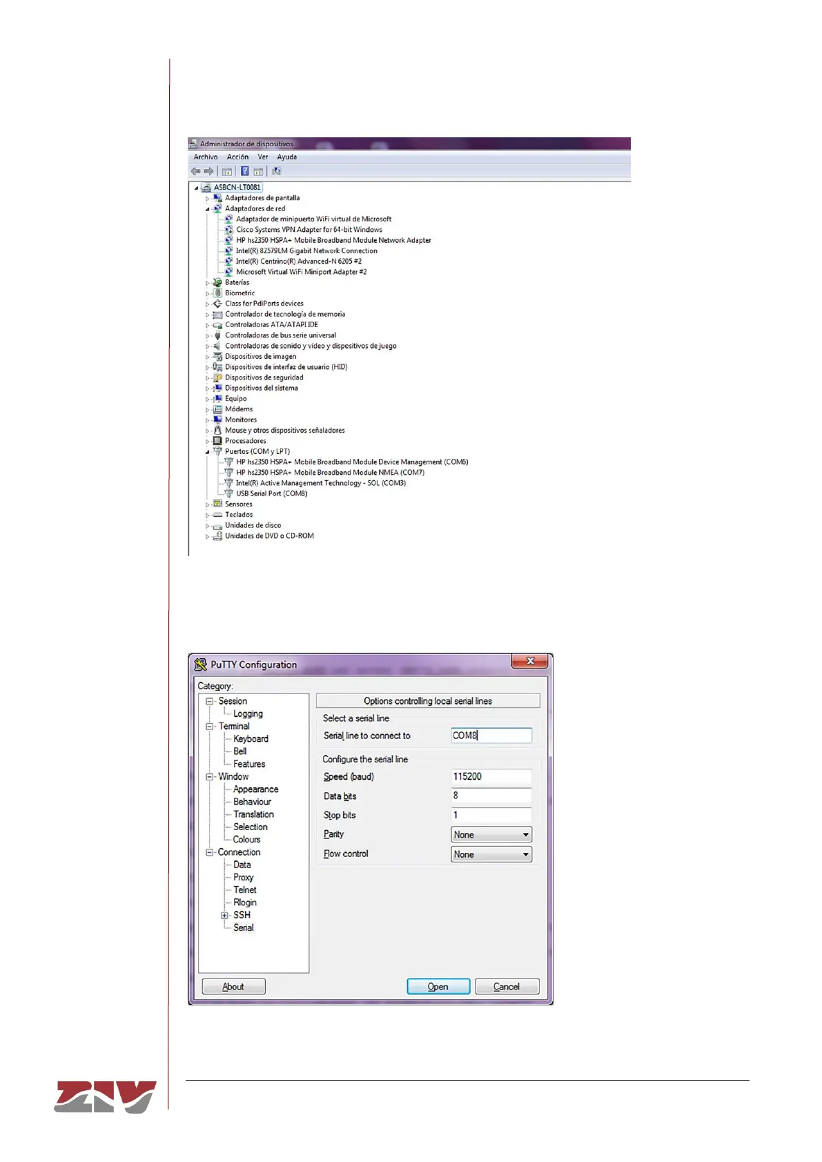Click the USB Serial Port (COM8) port icon
This screenshot has width=822, height=1162.
pyautogui.click(x=228, y=493)
